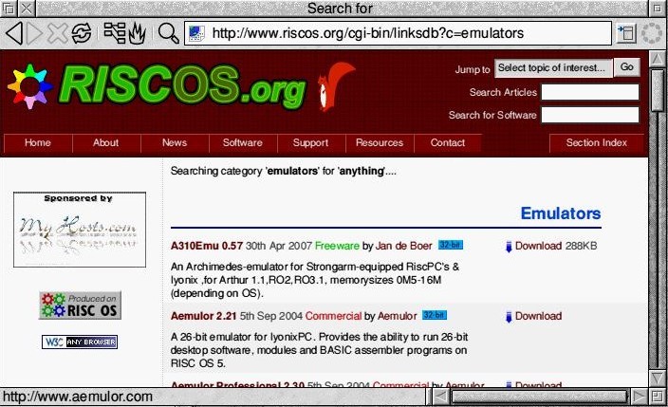
Task: Click the adjust size icon in window corner
Action: point(658,397)
